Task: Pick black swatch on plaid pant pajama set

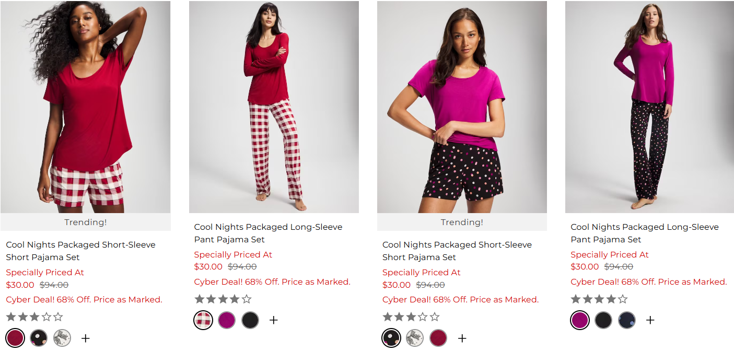Action: pyautogui.click(x=250, y=320)
